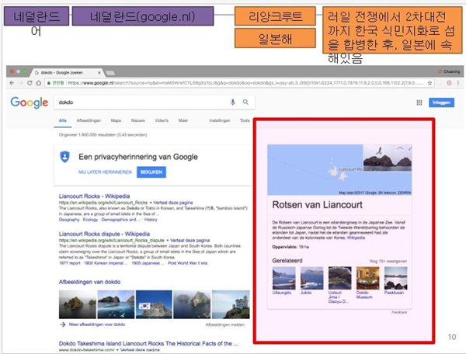Click the Chaering profile button
The image size is (466, 354).
pos(449,71)
